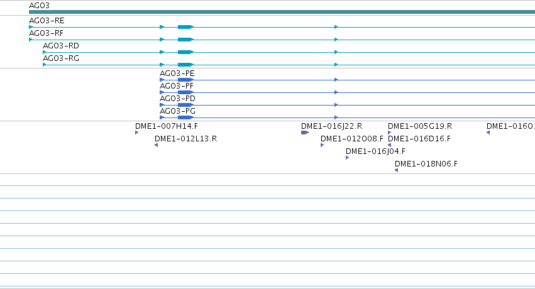Select the AGO3 gene bar
Viewport: 535px width, 289px height.
(x=282, y=12)
